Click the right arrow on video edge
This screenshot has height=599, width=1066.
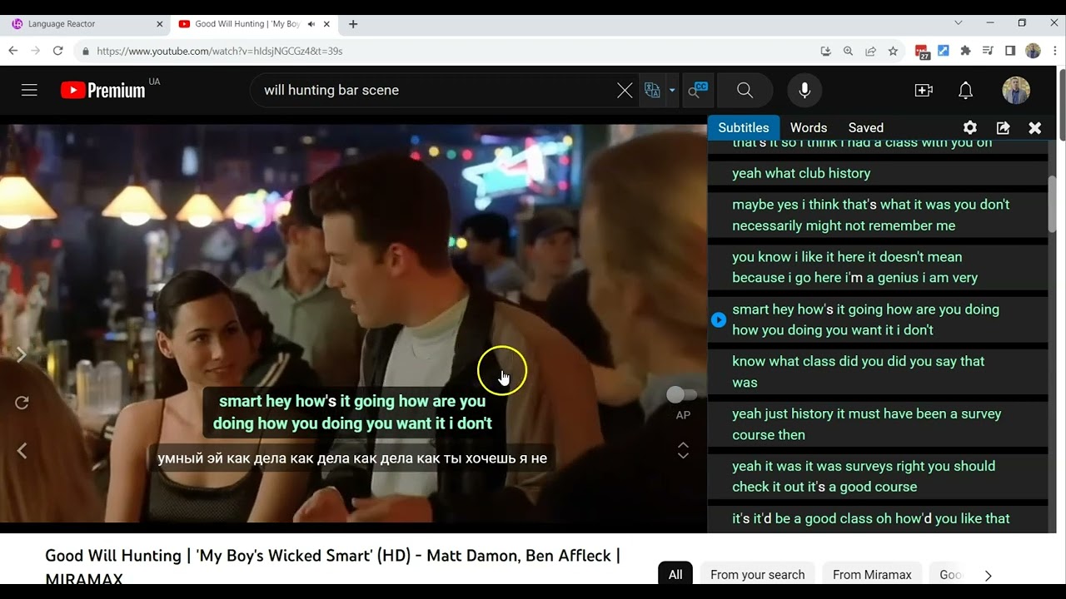tap(22, 355)
